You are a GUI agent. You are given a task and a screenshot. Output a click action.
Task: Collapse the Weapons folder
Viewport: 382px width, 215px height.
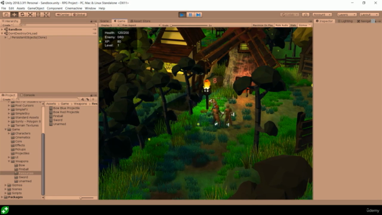point(9,161)
